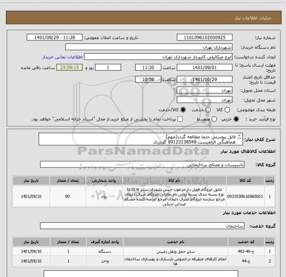This screenshot has width=286, height=277.
Task: Click the building renovation service name cell
Action: click(x=175, y=261)
